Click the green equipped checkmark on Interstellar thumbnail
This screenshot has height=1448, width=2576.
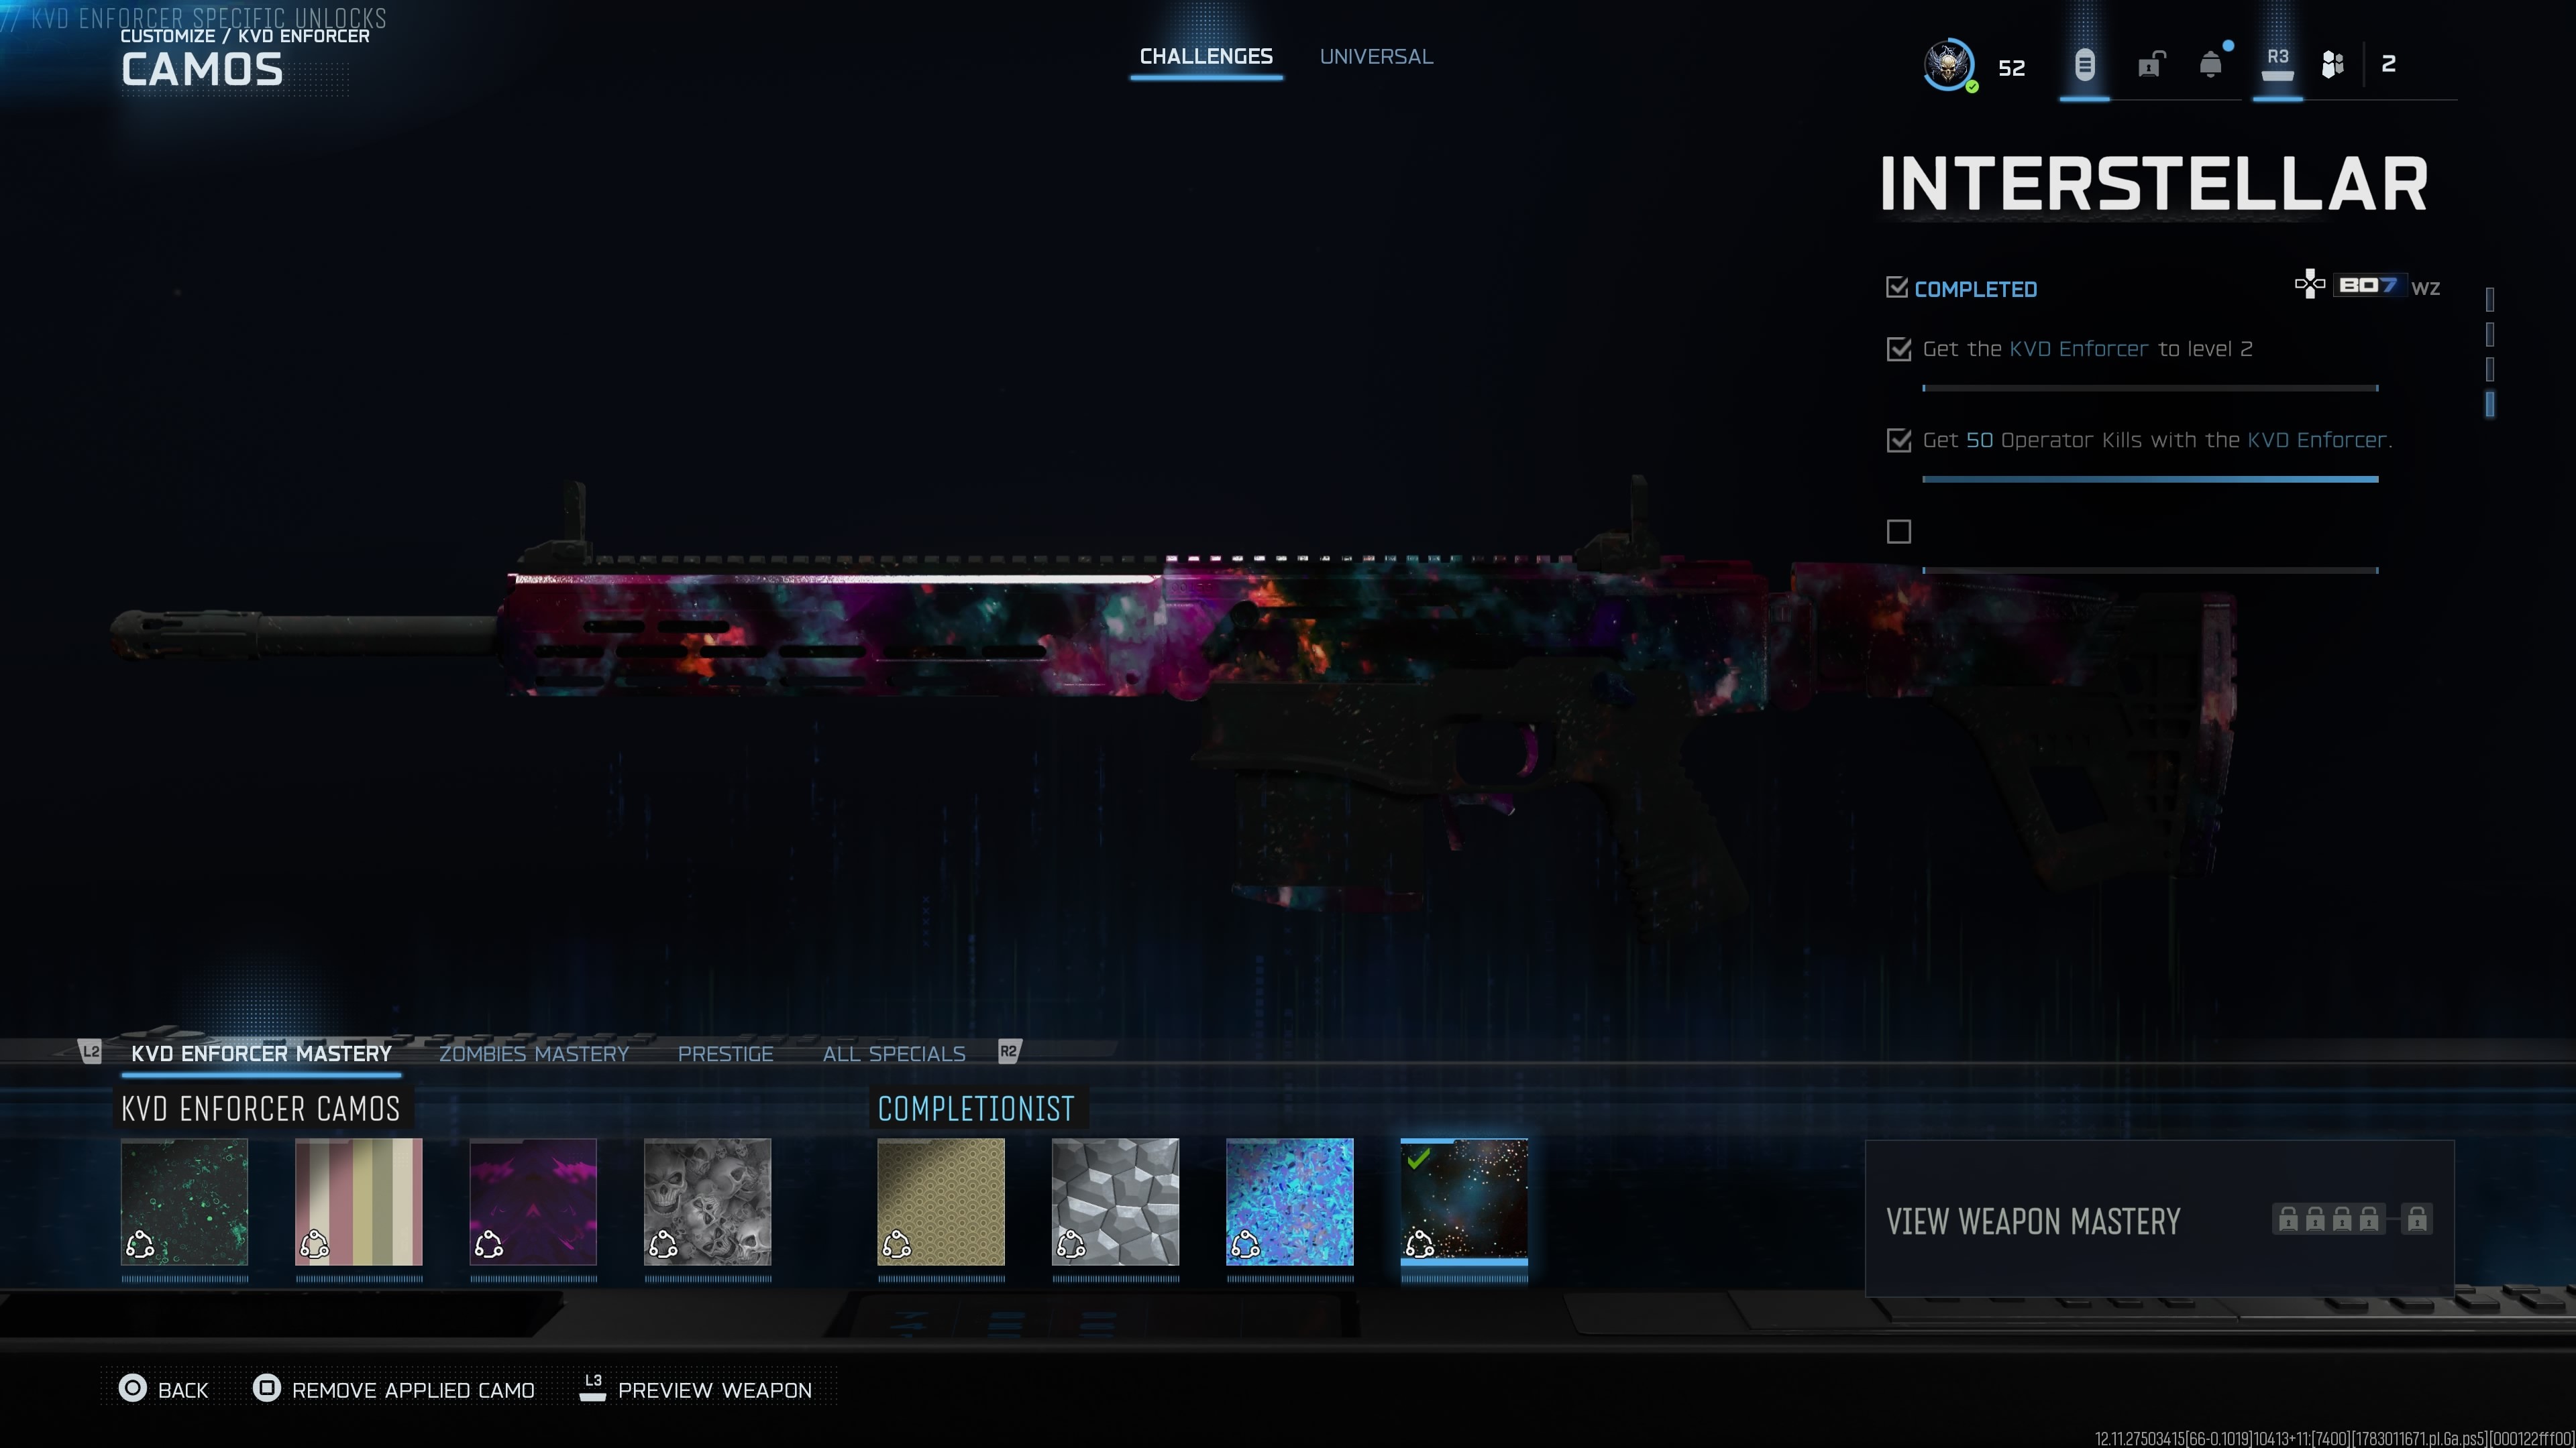point(1418,1159)
